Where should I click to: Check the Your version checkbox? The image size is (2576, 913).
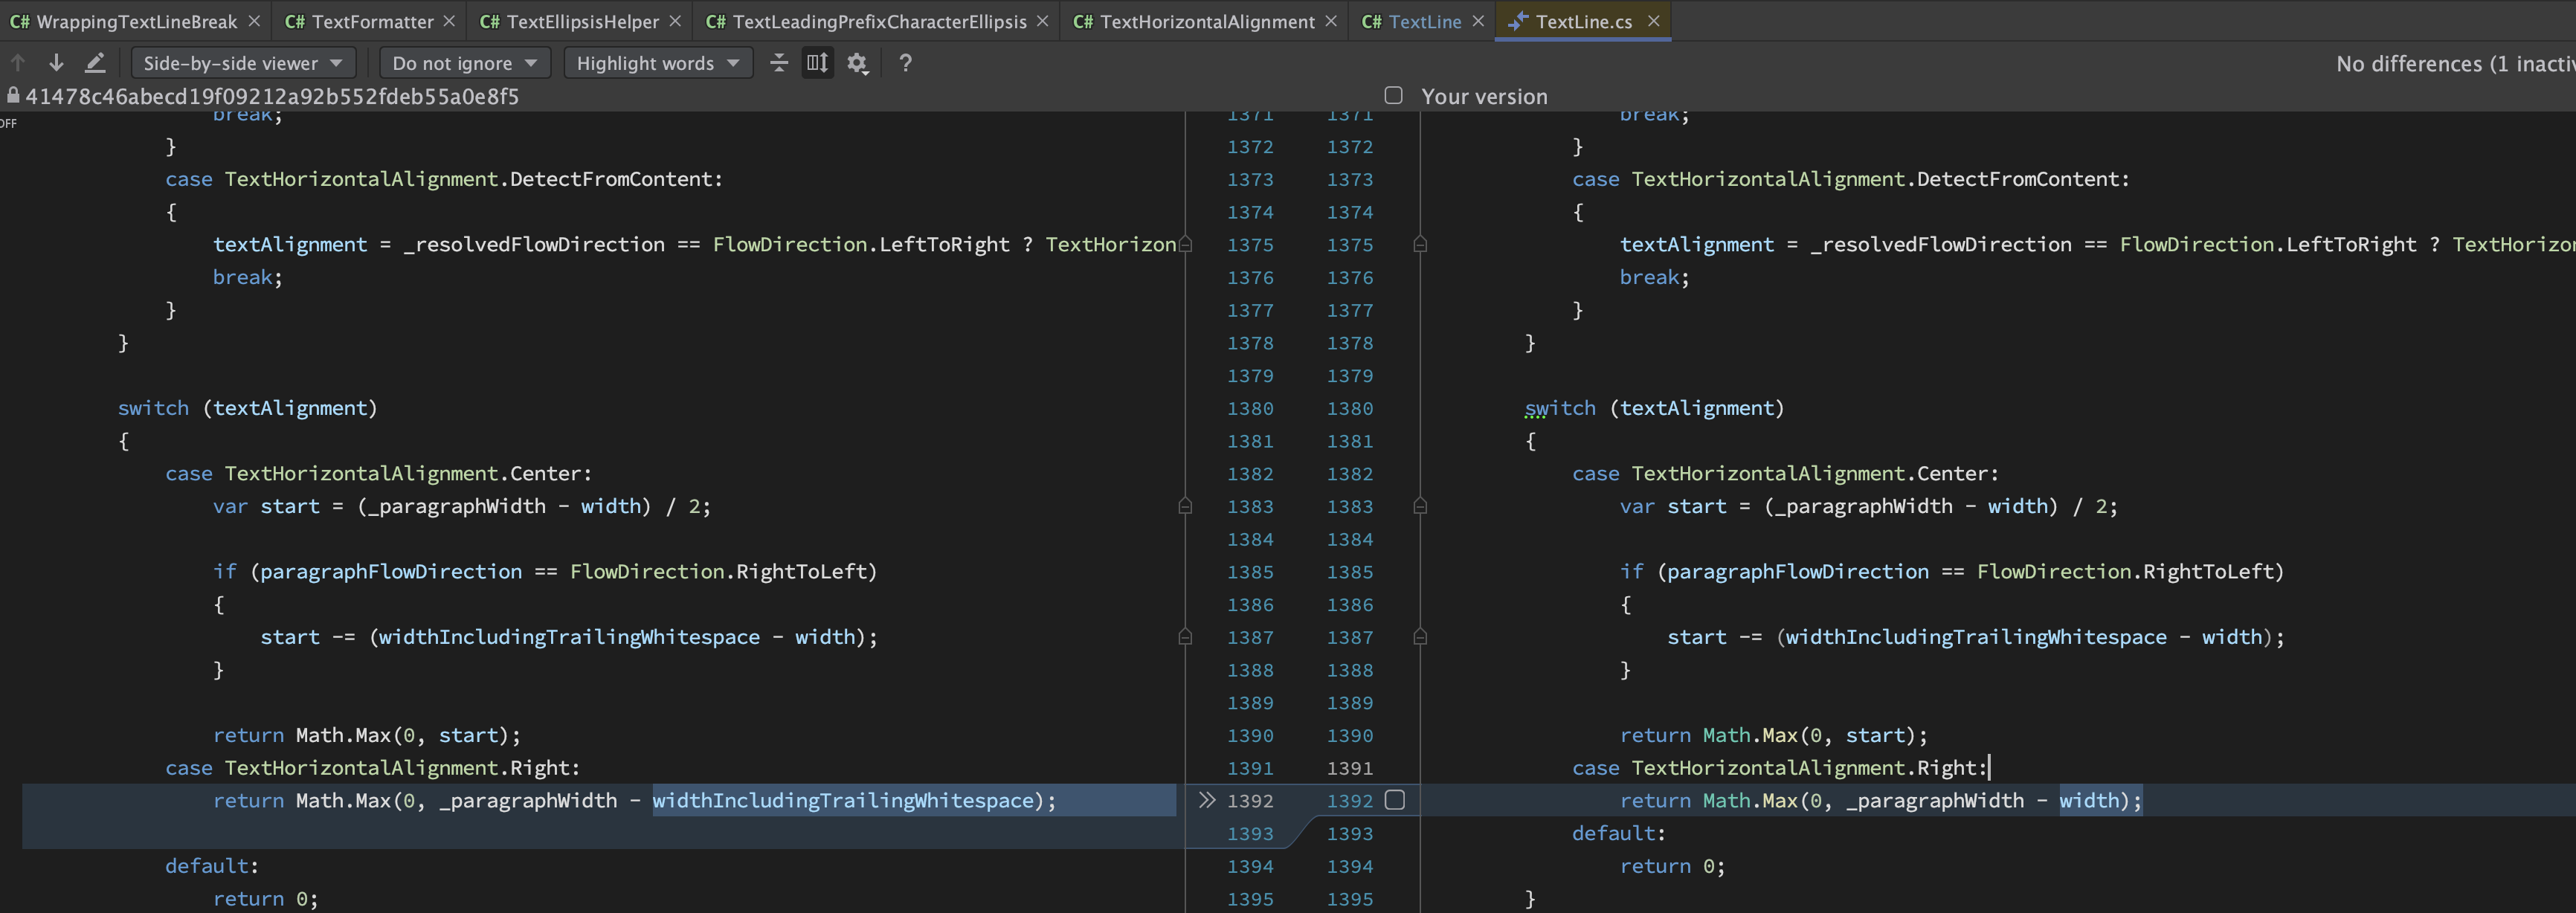click(1393, 96)
